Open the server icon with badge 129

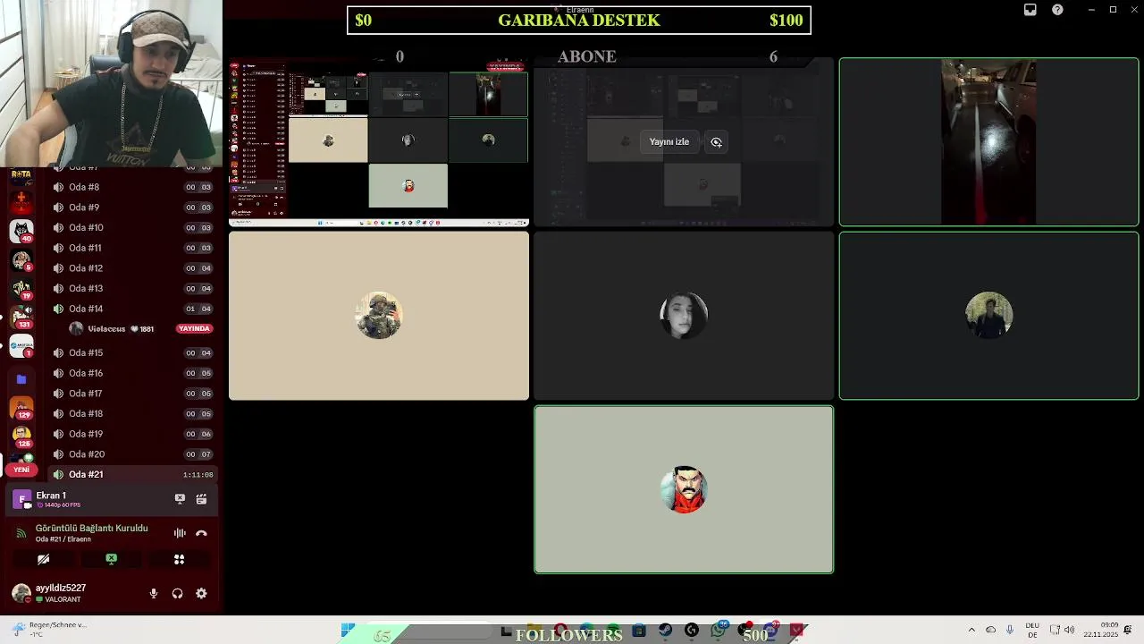coord(21,408)
